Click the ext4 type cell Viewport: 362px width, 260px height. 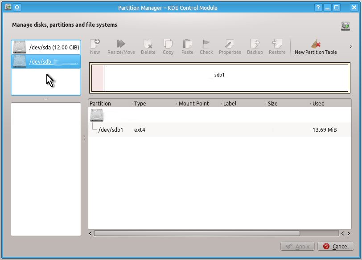tap(140, 130)
